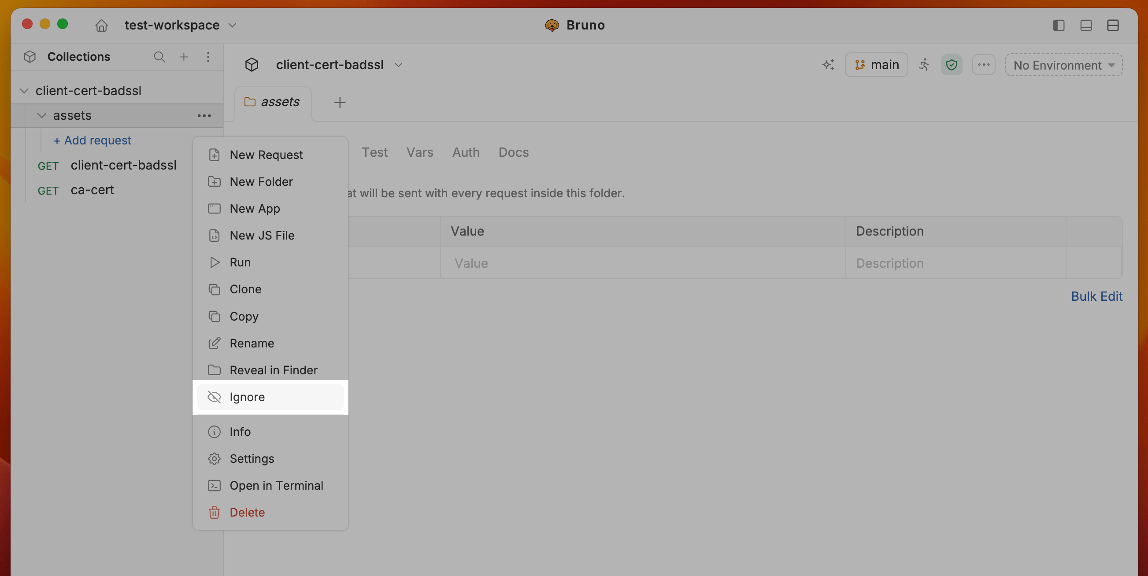The image size is (1148, 576).
Task: Rename the assets folder
Action: [270, 343]
